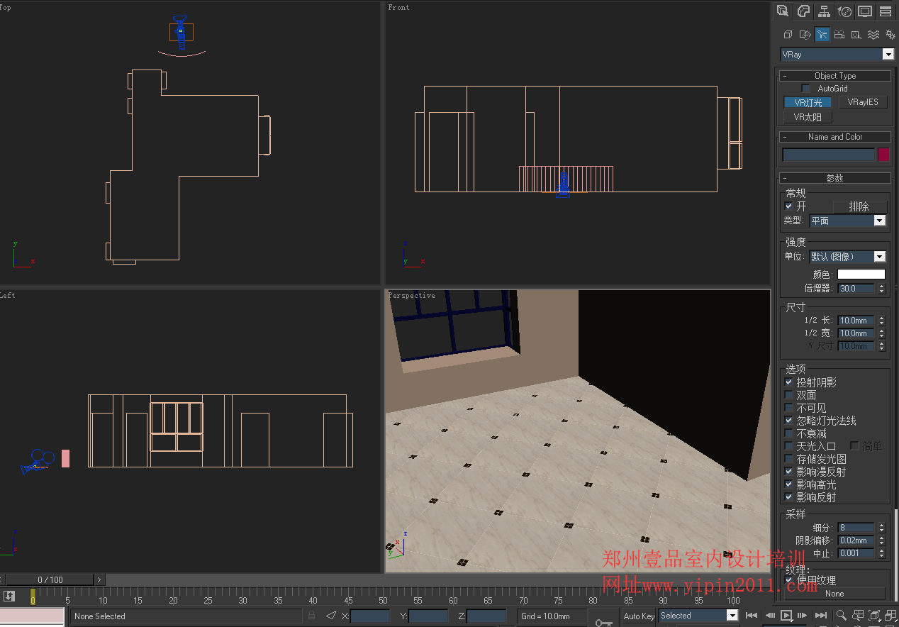This screenshot has height=627, width=899.
Task: Click the VR太阳 button
Action: 808,117
